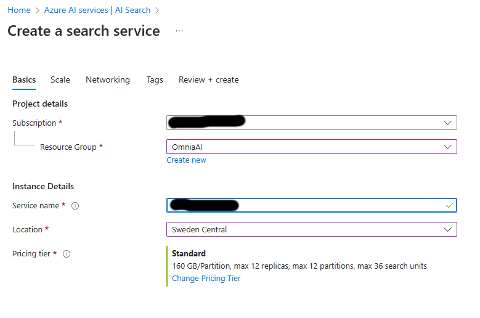This screenshot has height=318, width=480.
Task: Switch to the Basics tab
Action: pos(24,80)
